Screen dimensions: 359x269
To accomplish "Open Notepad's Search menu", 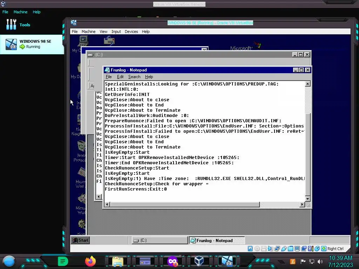I will click(134, 77).
